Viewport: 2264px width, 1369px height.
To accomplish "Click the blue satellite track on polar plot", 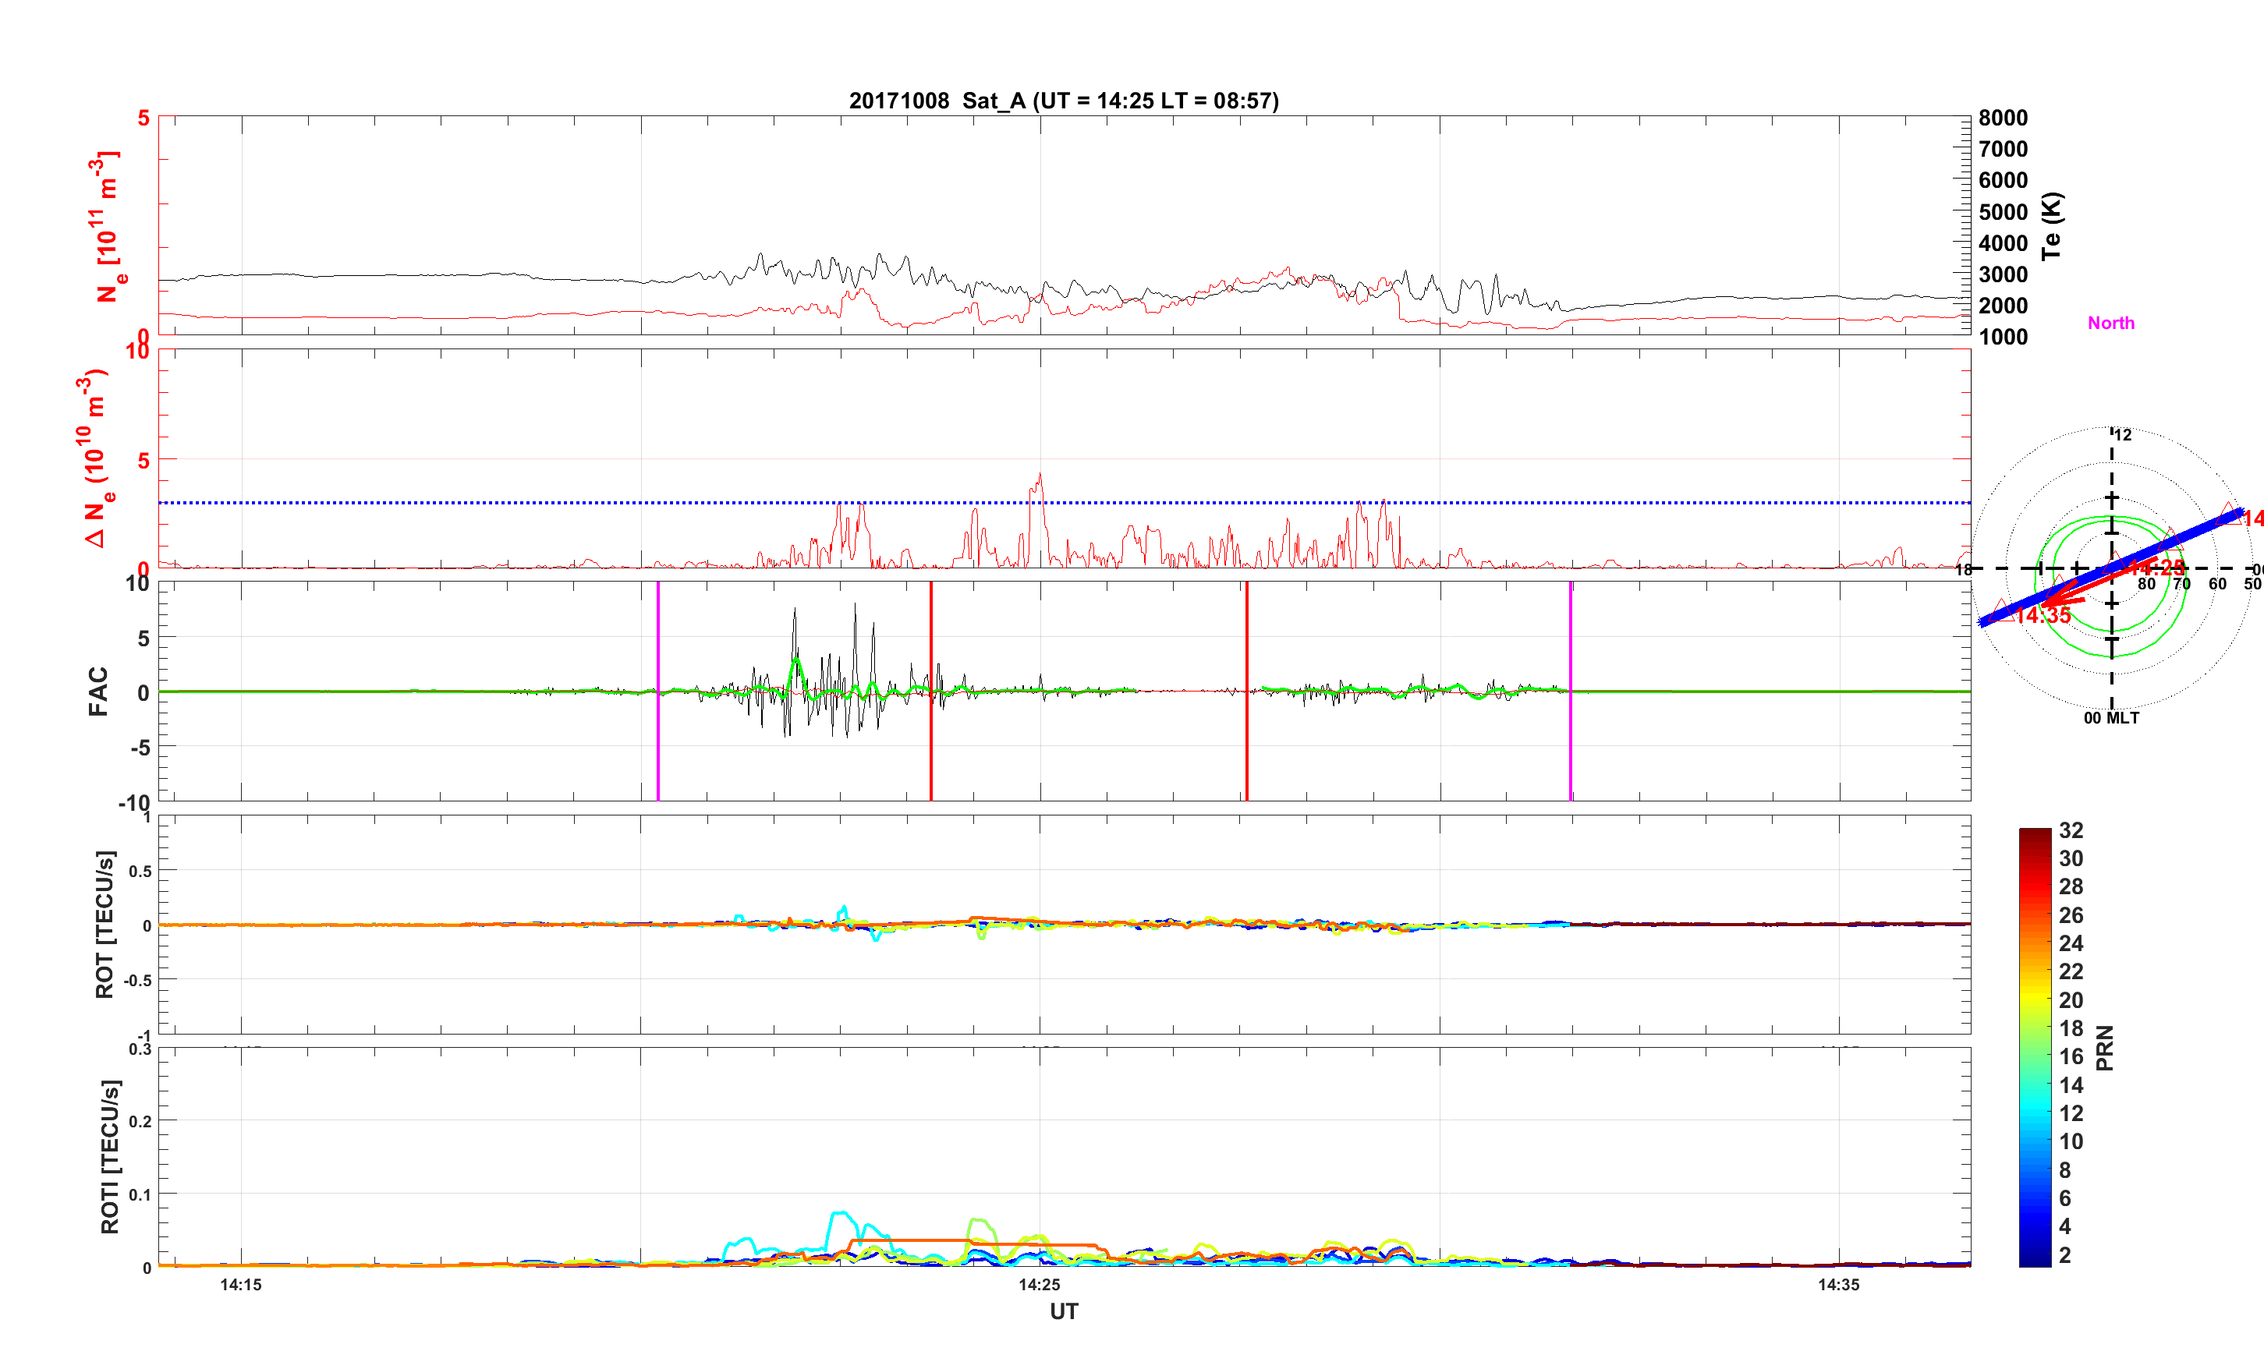I will 2110,568.
